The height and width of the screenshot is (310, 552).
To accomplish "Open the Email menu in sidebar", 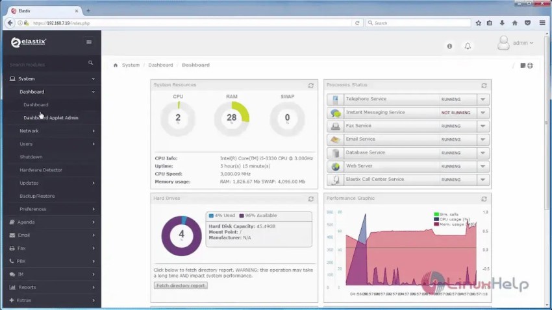I will pos(52,235).
